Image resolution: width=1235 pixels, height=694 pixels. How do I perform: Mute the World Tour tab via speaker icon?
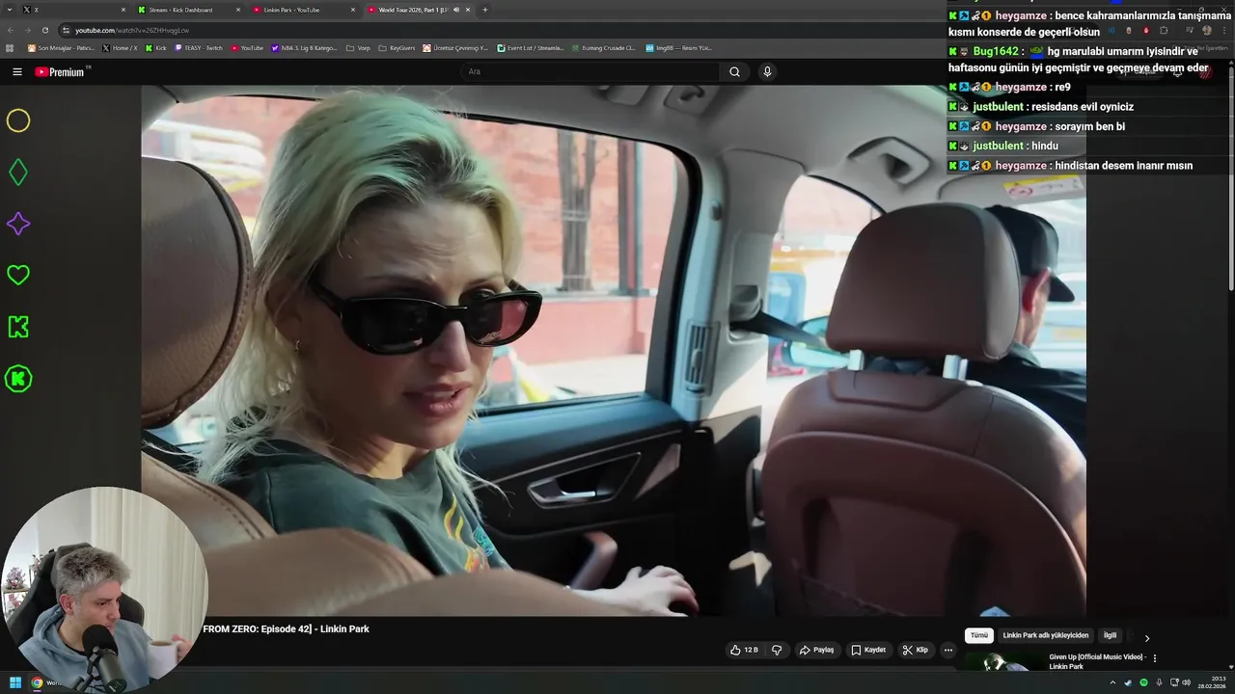[x=456, y=10]
